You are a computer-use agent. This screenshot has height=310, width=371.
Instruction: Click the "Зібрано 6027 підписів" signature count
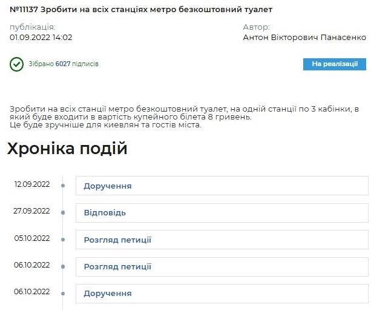point(64,64)
